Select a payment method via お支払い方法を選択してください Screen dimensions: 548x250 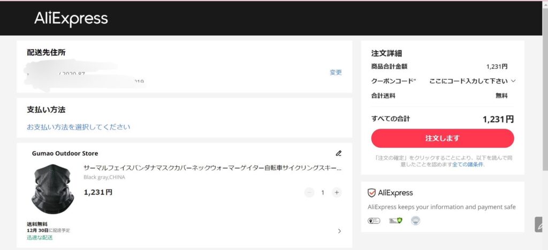[x=79, y=127]
